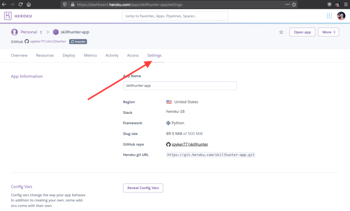Click Reveal Config Vars

[143, 188]
